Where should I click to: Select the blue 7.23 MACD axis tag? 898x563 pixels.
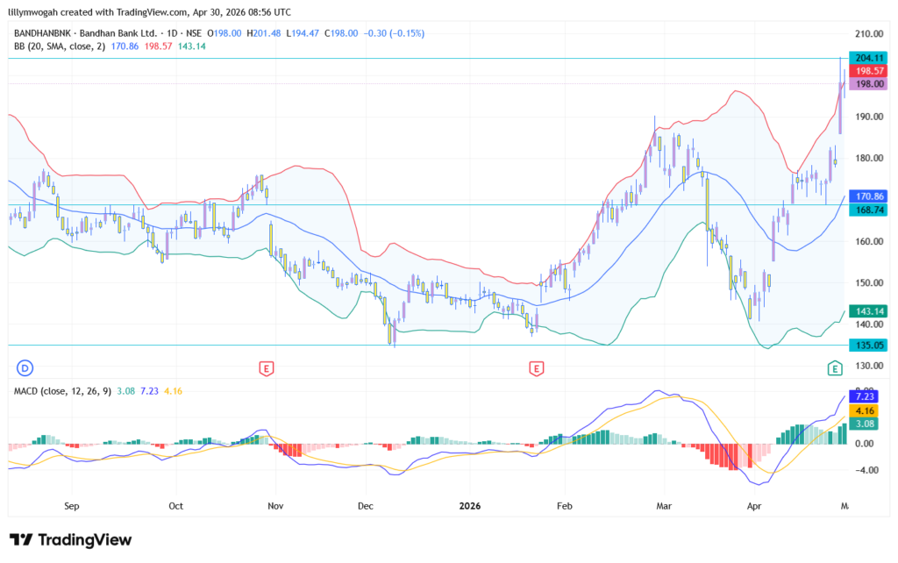coord(863,397)
